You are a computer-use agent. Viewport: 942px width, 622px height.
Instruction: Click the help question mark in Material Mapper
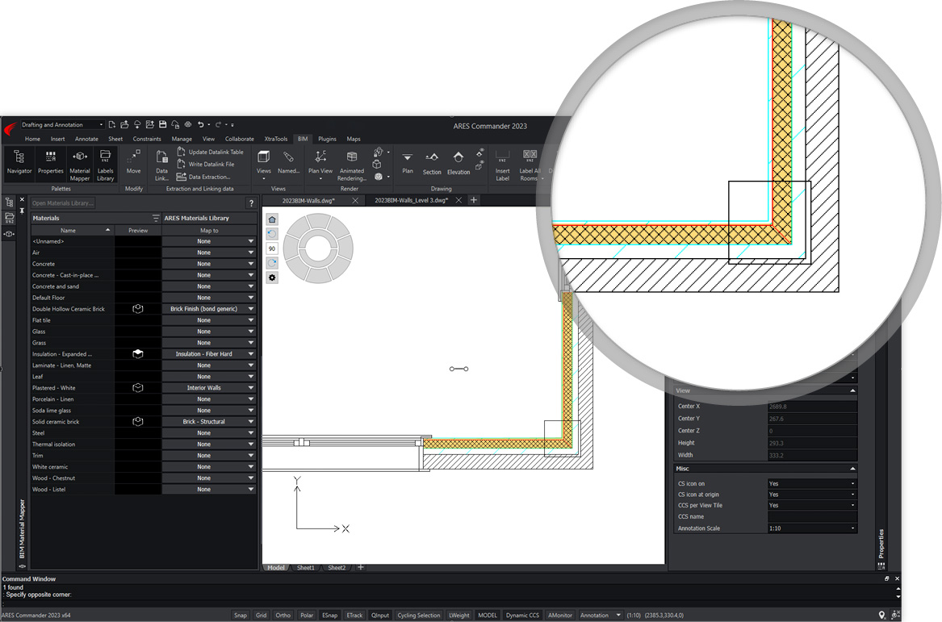coord(251,203)
